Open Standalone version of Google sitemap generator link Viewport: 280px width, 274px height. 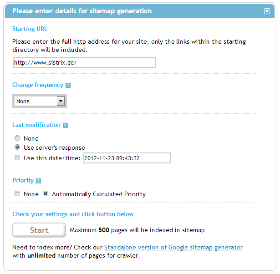point(173,248)
